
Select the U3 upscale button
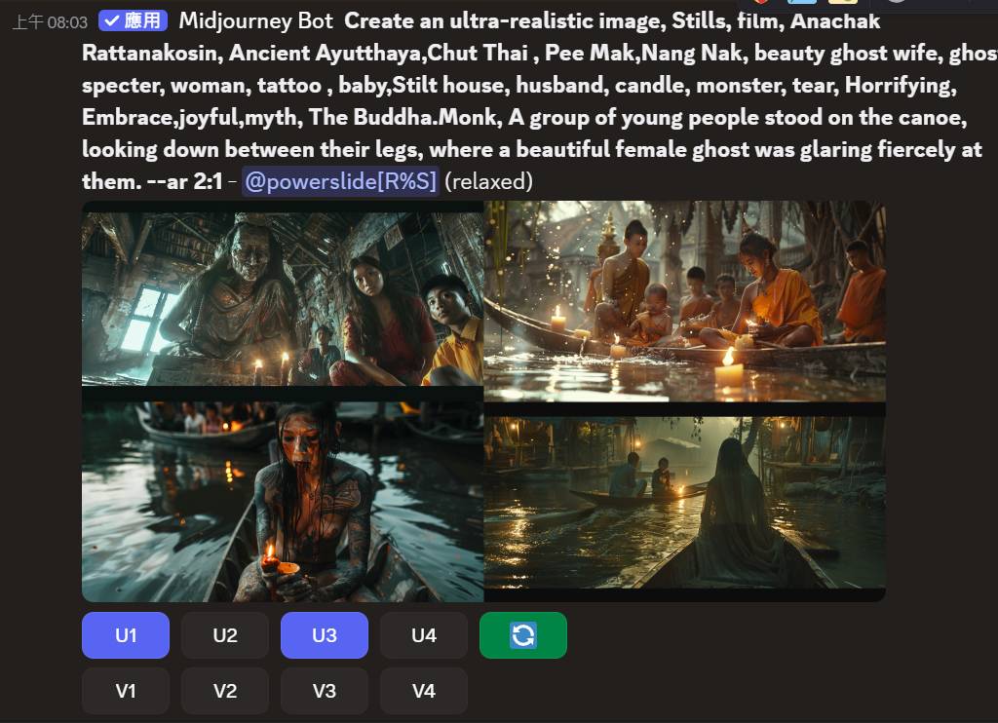click(x=324, y=635)
